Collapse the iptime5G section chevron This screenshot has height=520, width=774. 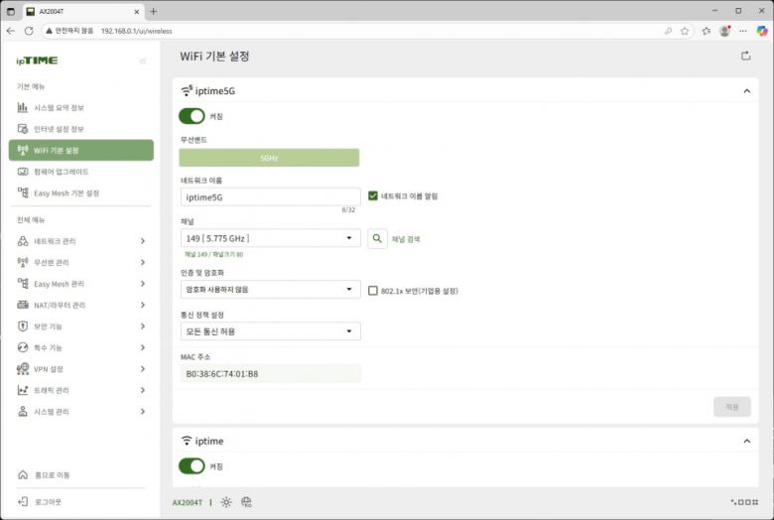[x=747, y=91]
